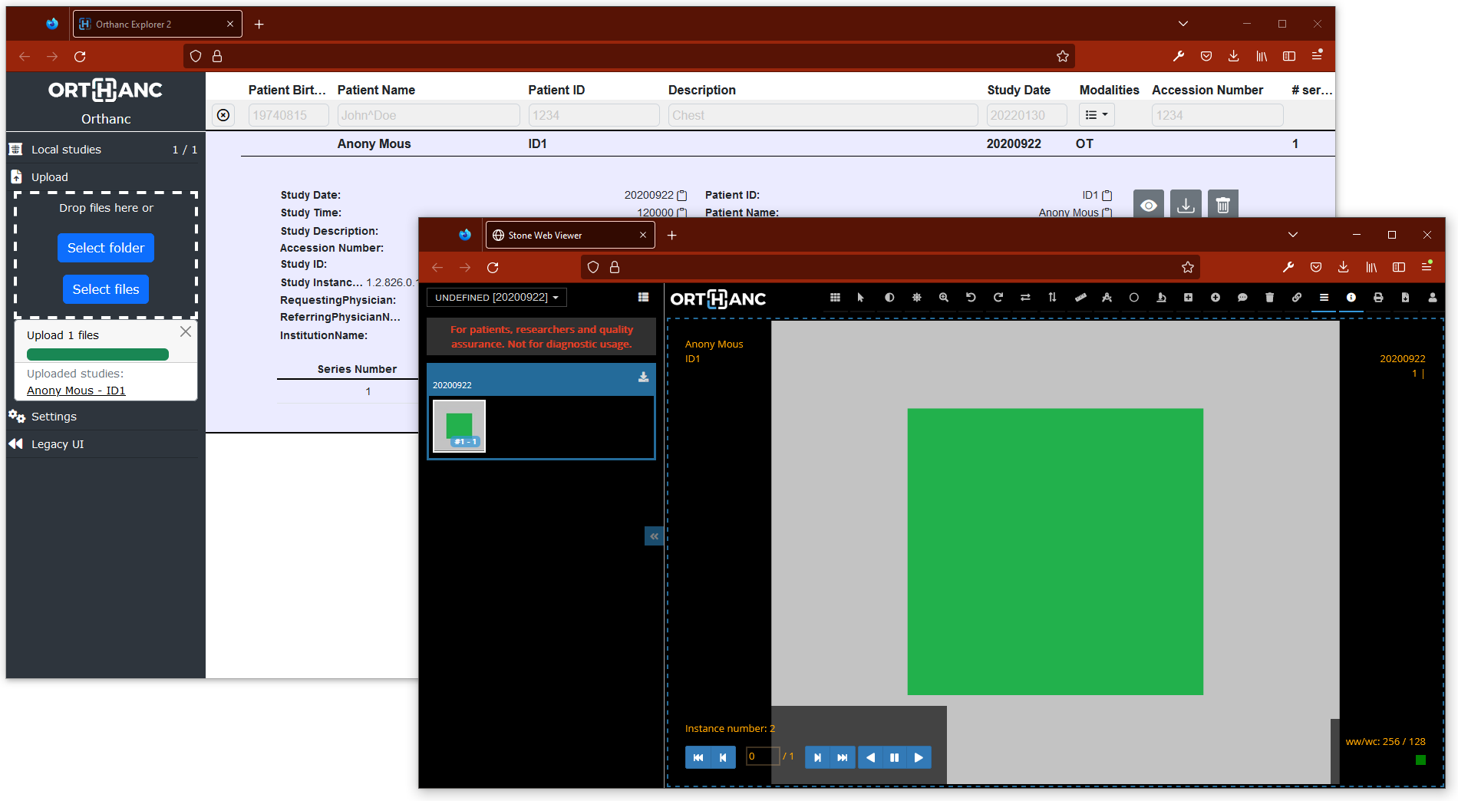Reload the Stone Web Viewer page
The image size is (1458, 801).
coord(493,267)
